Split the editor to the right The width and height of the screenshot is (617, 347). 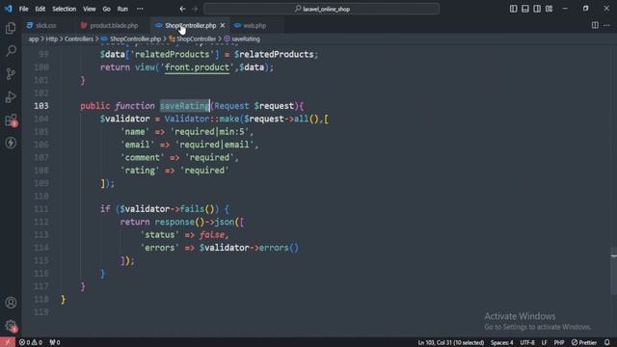[595, 26]
